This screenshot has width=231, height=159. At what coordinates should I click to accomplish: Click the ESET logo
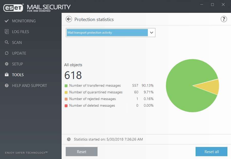[13, 8]
